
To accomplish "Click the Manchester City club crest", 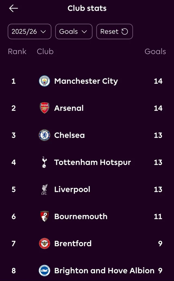I will point(44,81).
